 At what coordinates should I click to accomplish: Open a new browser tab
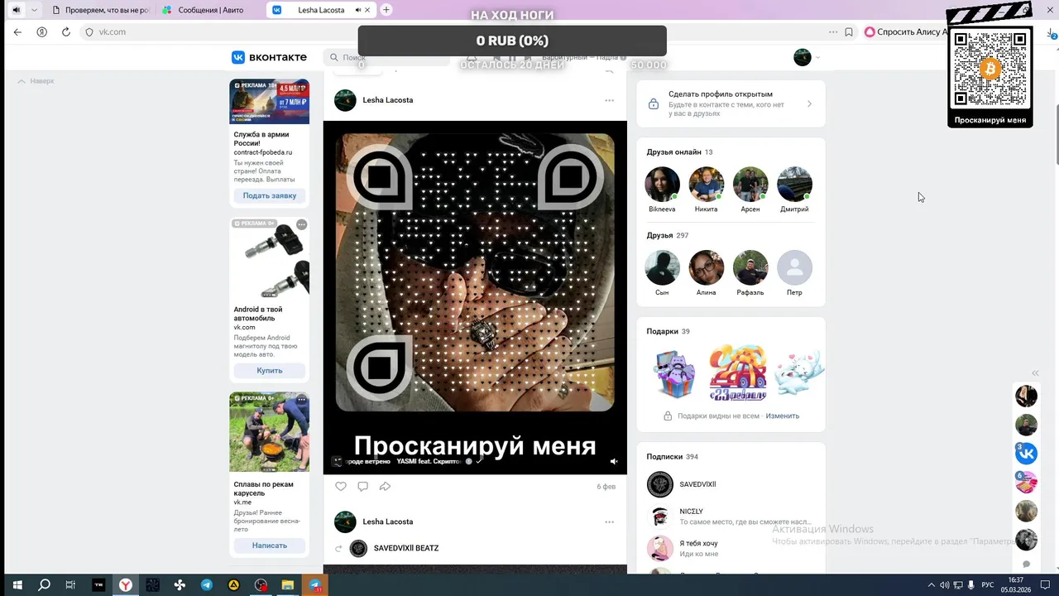click(x=386, y=10)
